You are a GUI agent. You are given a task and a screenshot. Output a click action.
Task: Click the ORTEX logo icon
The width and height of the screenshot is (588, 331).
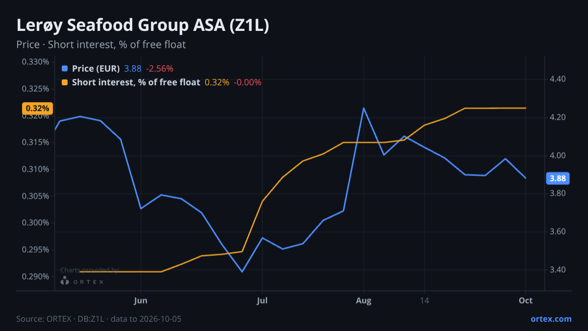pyautogui.click(x=65, y=281)
